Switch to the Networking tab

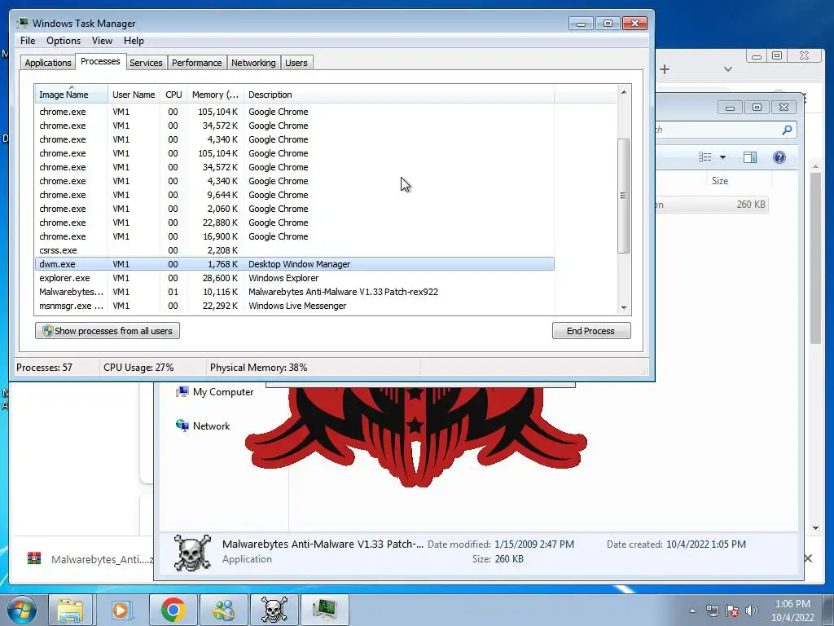254,63
